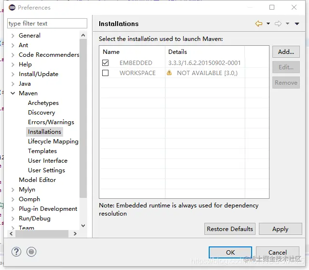Select Maven in preferences tree
Viewport: 309px width, 270px height.
point(28,93)
